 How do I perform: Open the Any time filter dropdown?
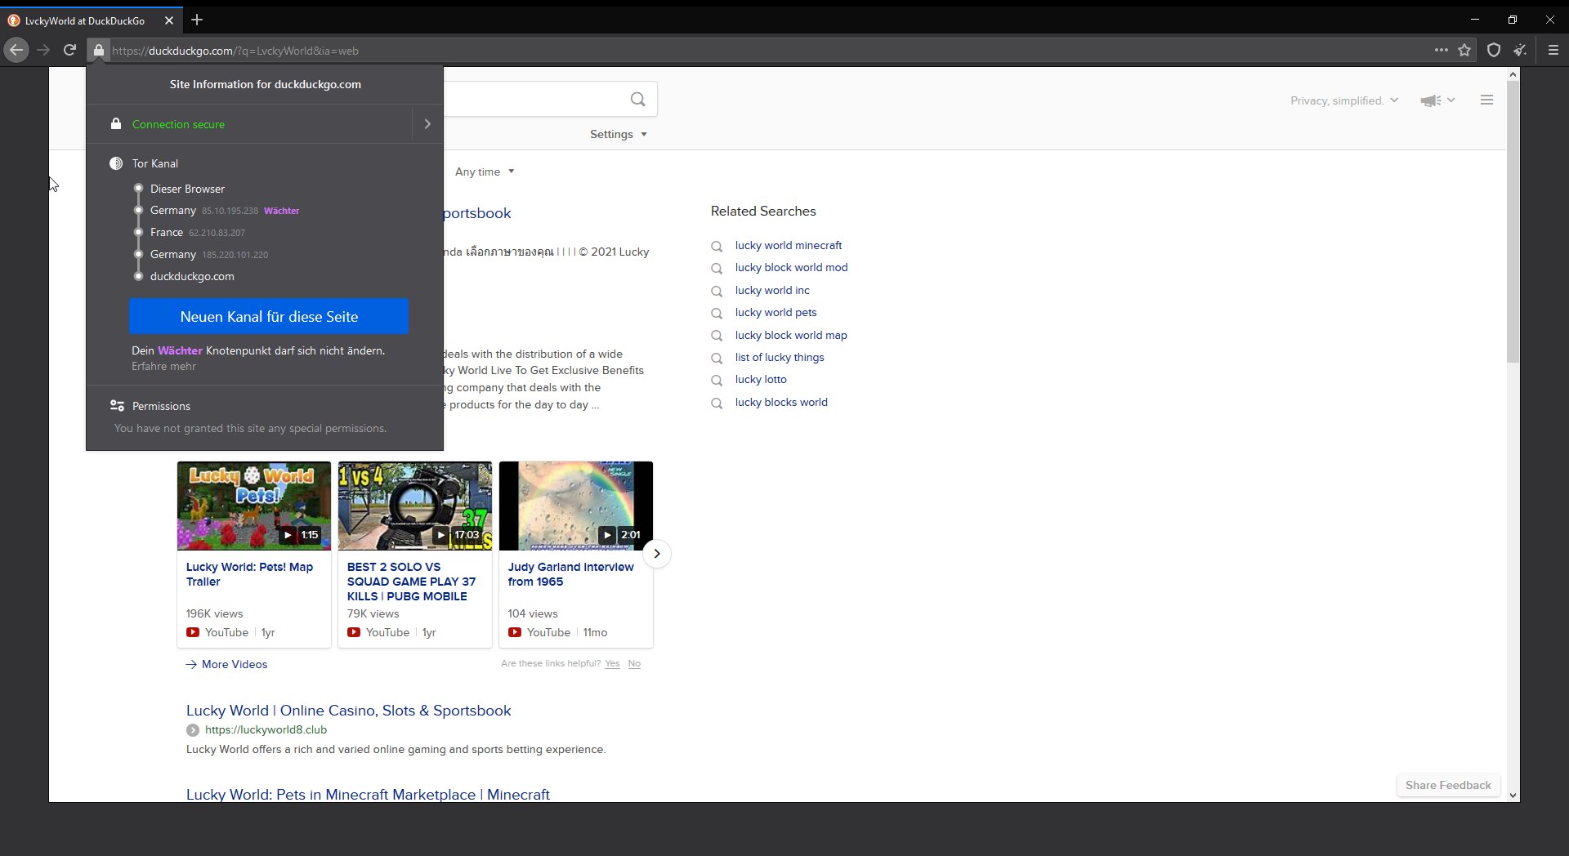[484, 172]
